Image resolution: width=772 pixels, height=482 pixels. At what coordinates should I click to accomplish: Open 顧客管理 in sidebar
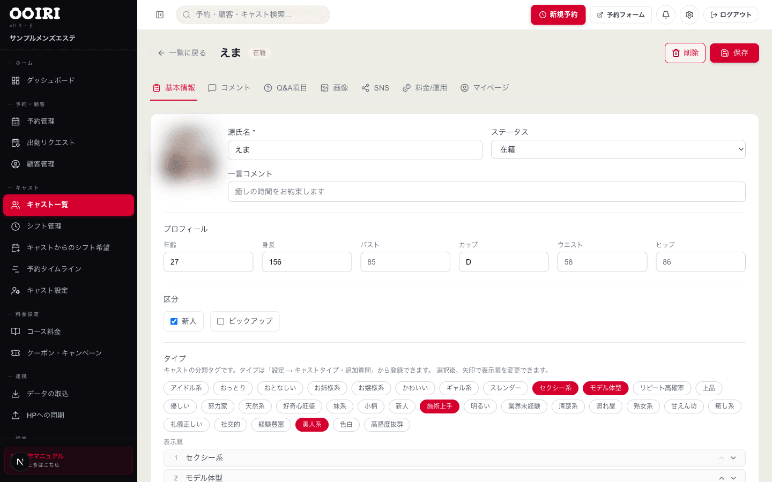coord(69,164)
